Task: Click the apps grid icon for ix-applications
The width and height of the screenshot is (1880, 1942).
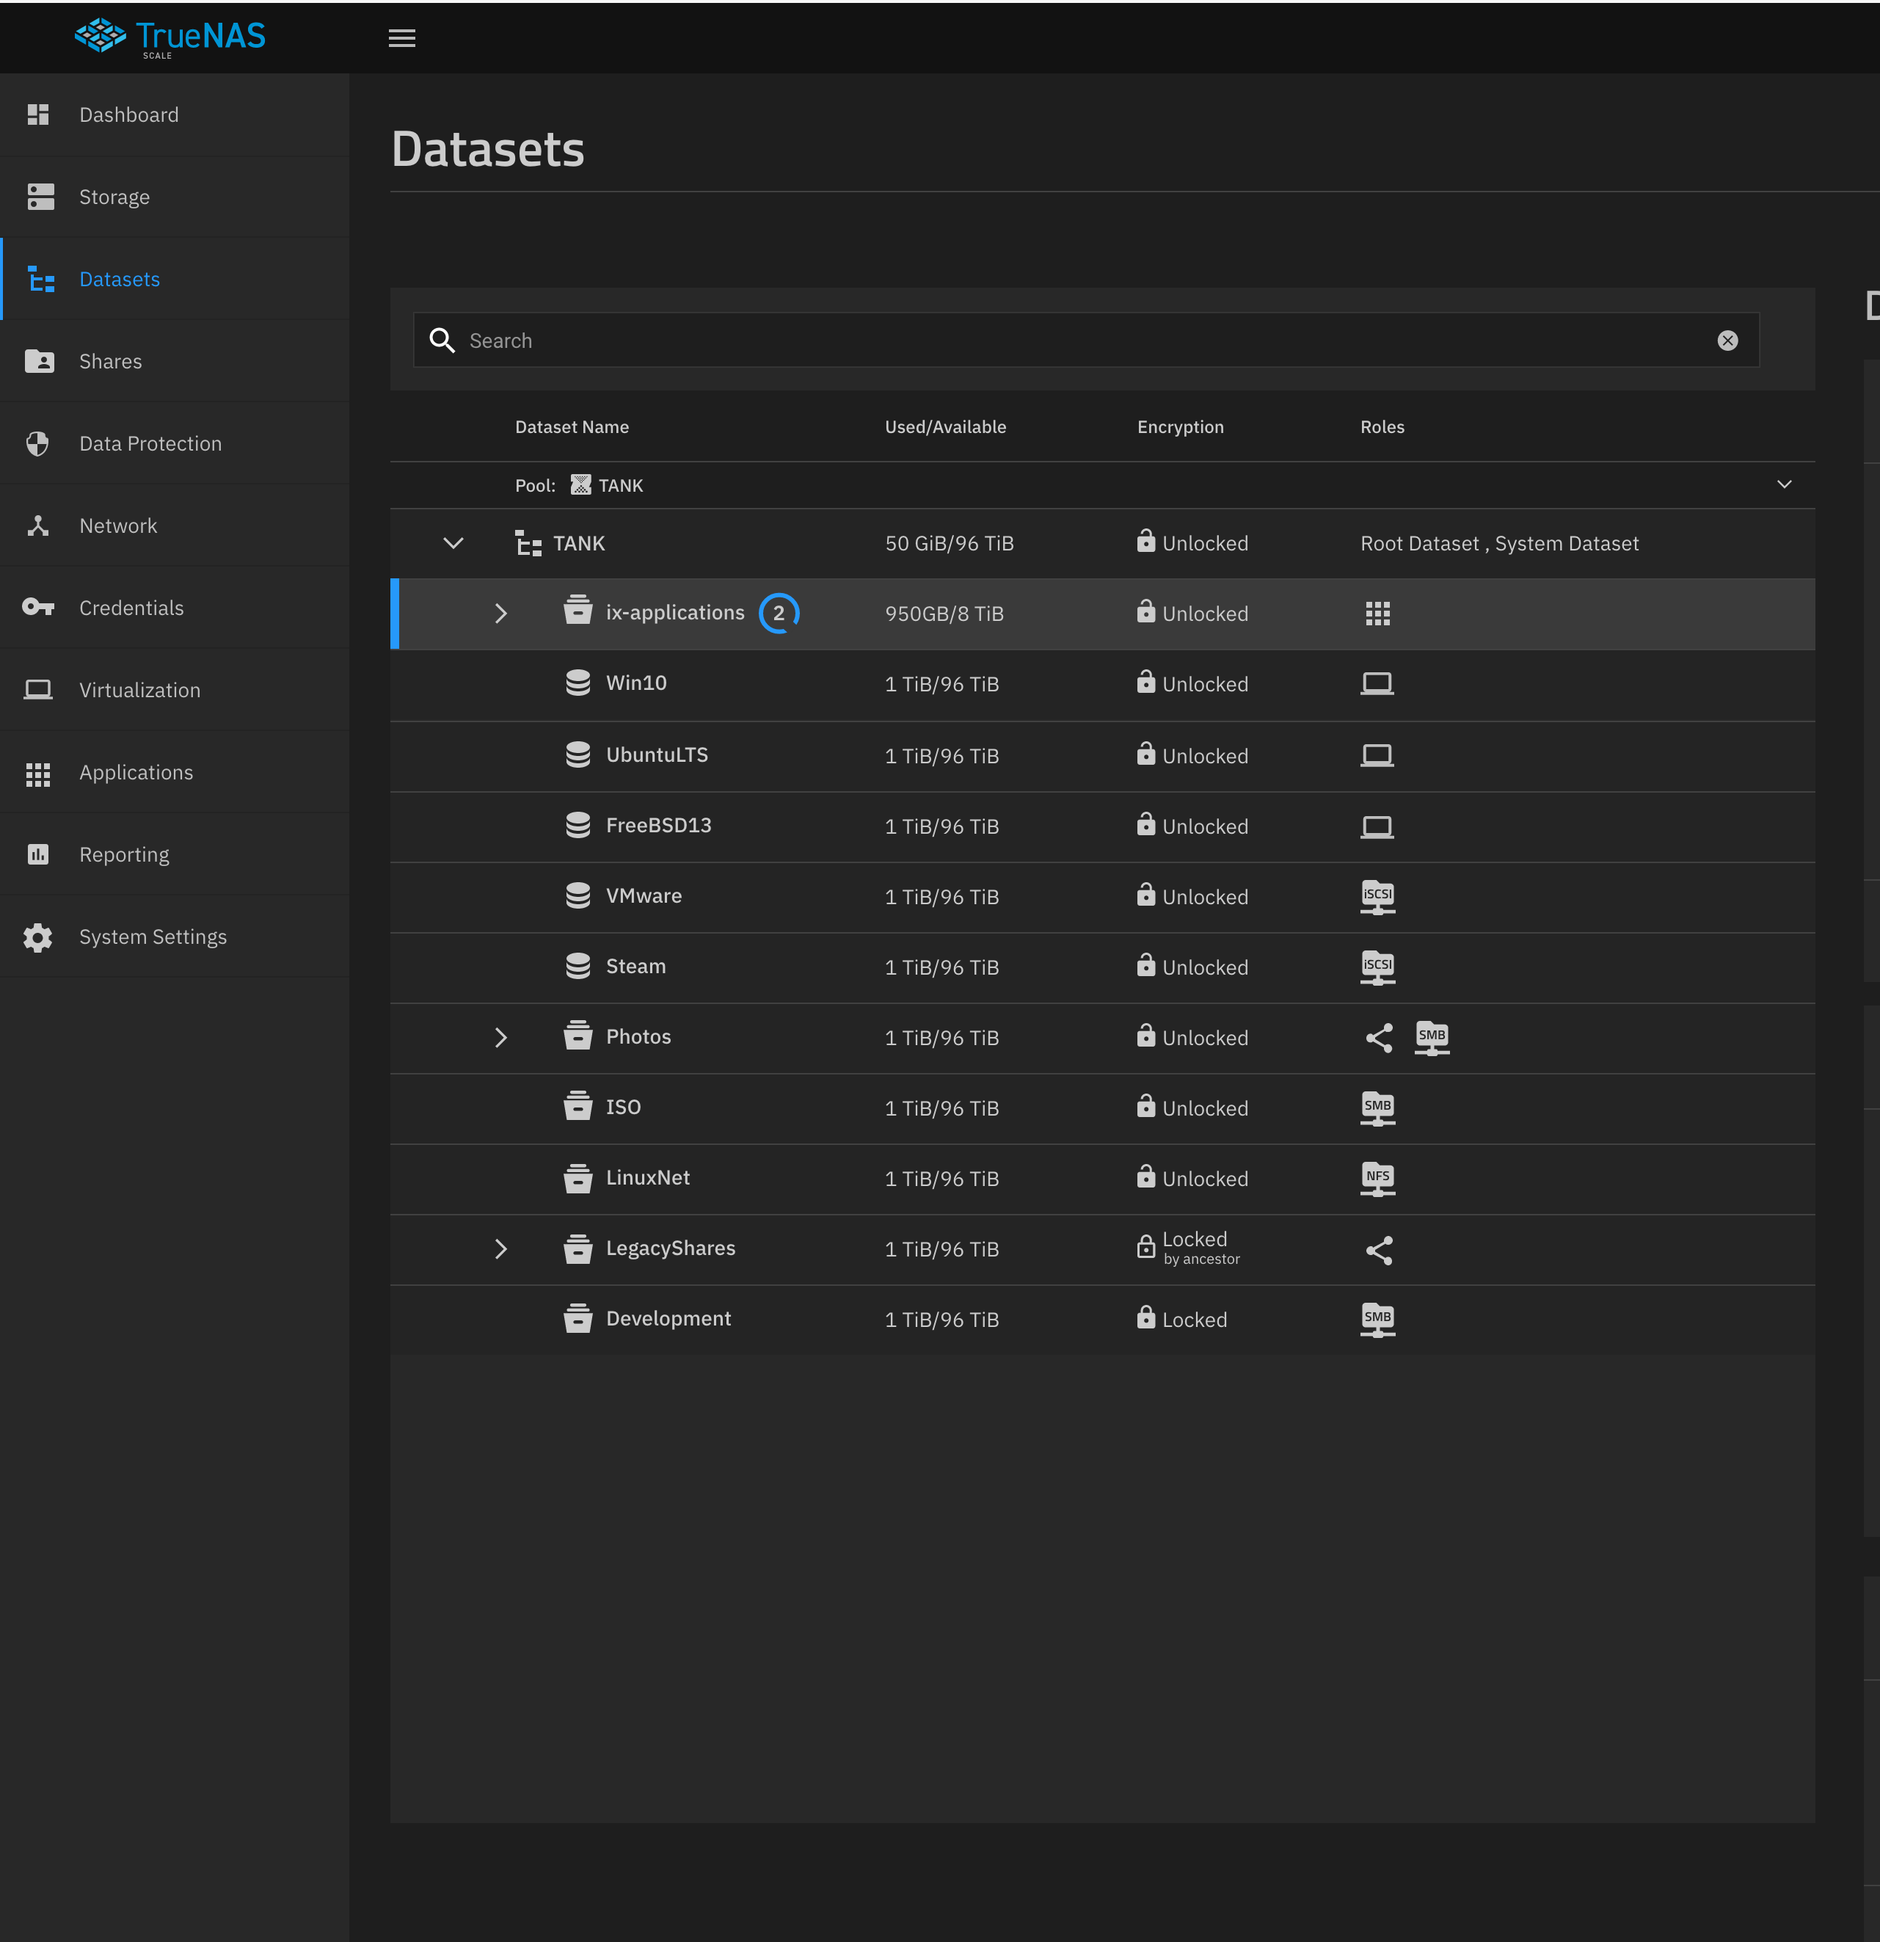Action: tap(1377, 614)
